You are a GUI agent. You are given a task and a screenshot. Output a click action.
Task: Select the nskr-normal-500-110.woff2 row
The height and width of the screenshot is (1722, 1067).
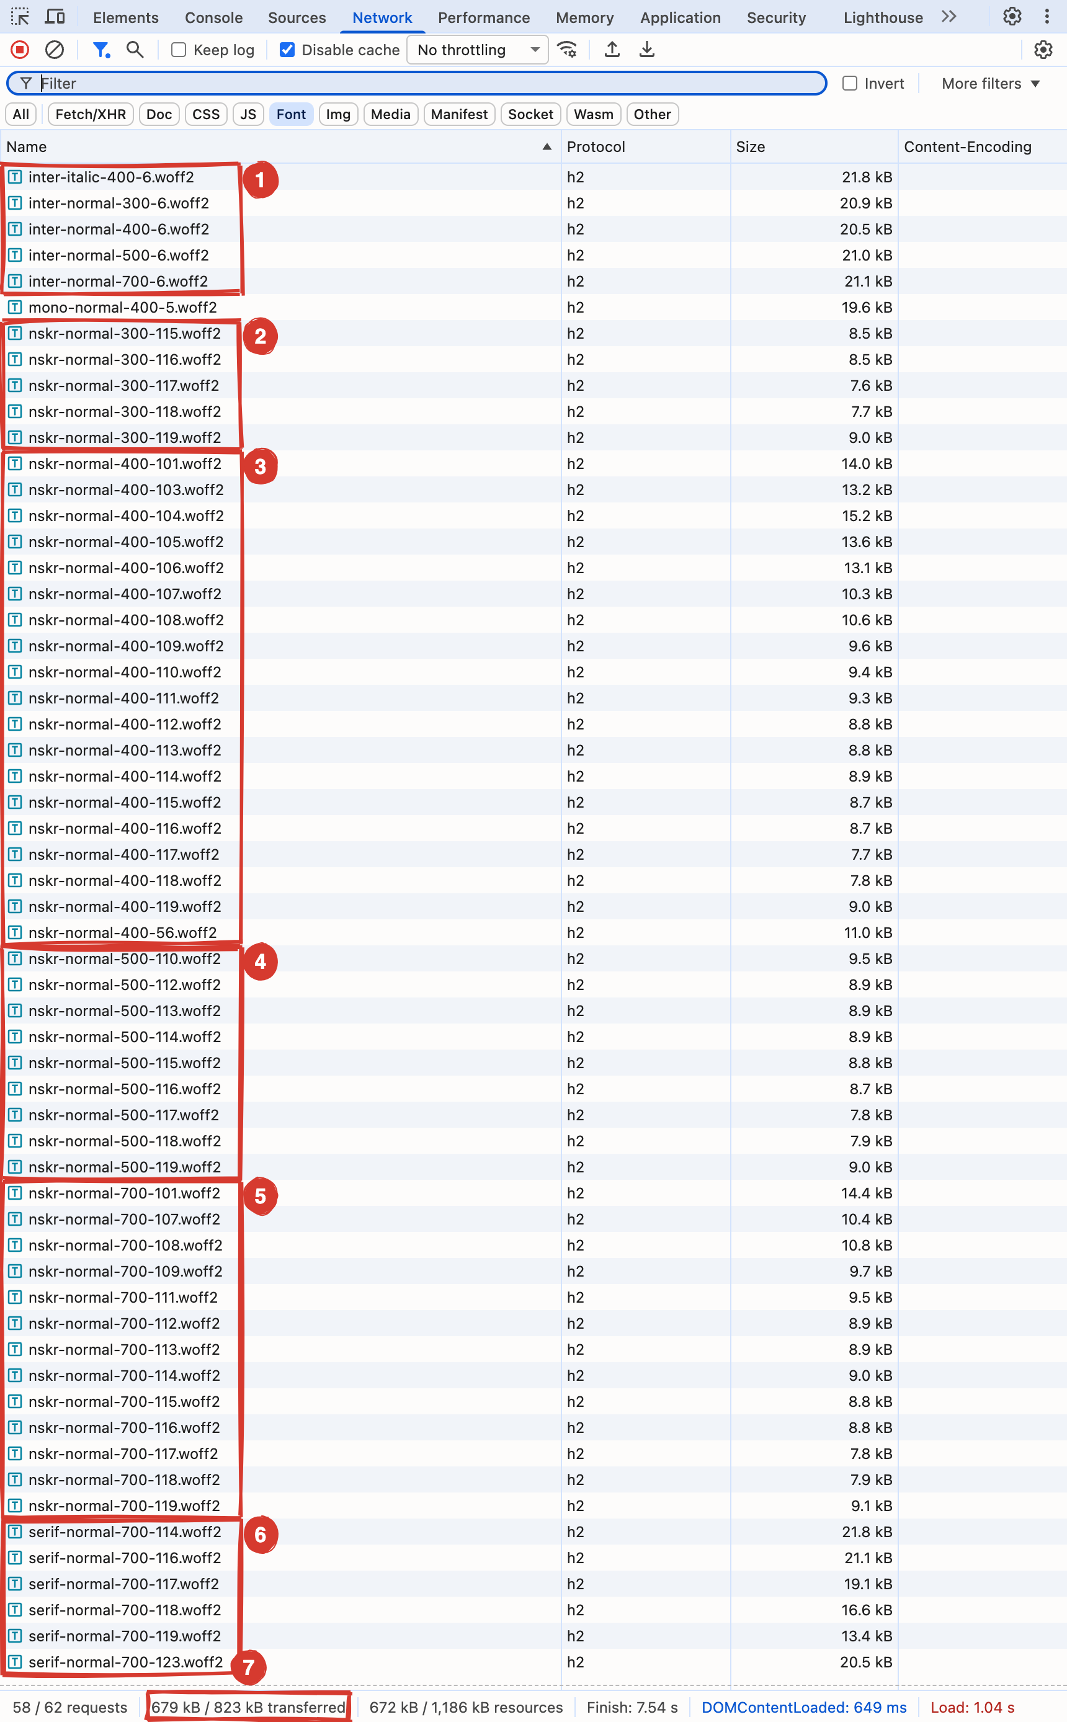533,959
